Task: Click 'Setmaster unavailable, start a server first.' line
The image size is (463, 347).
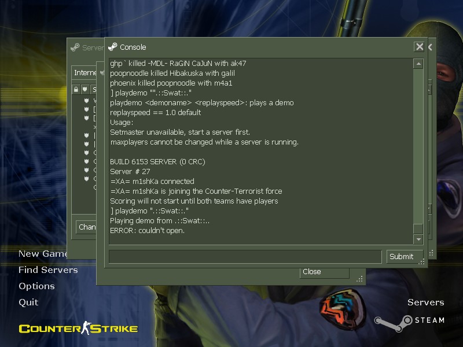Action: coord(180,132)
